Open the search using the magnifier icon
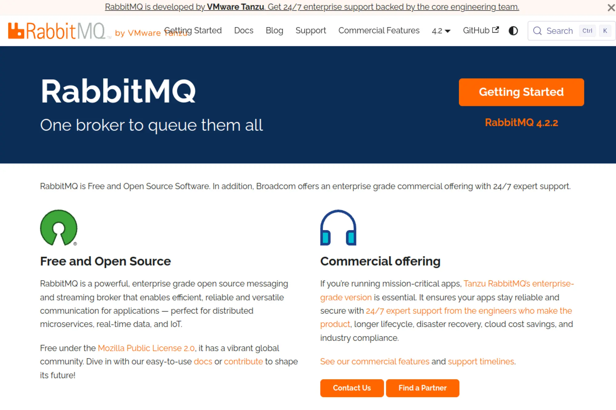Viewport: 616px width, 410px height. (x=538, y=31)
